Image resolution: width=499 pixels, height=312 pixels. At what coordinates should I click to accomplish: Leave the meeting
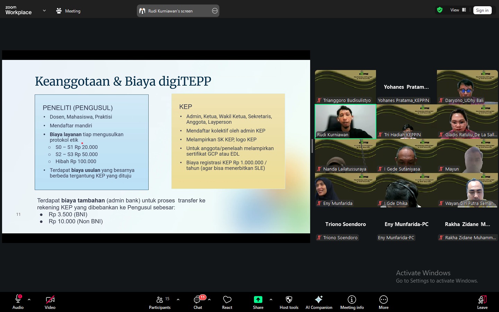(x=482, y=302)
